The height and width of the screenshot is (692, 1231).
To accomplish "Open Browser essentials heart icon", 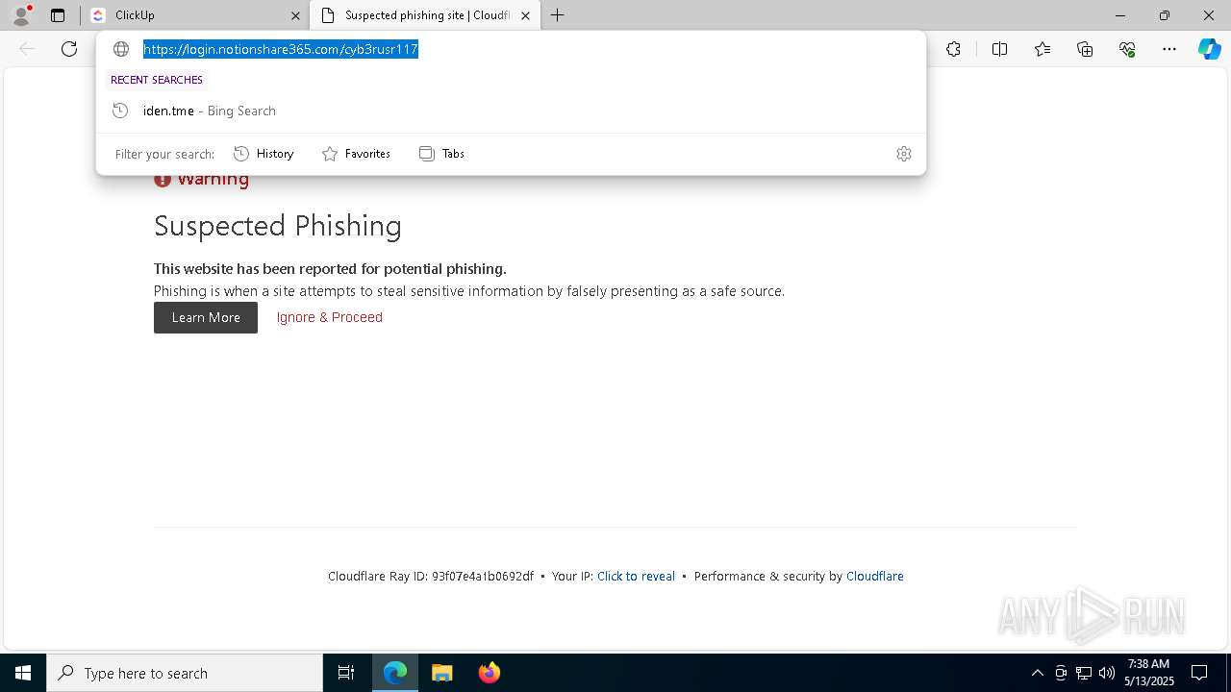I will pos(1127,49).
